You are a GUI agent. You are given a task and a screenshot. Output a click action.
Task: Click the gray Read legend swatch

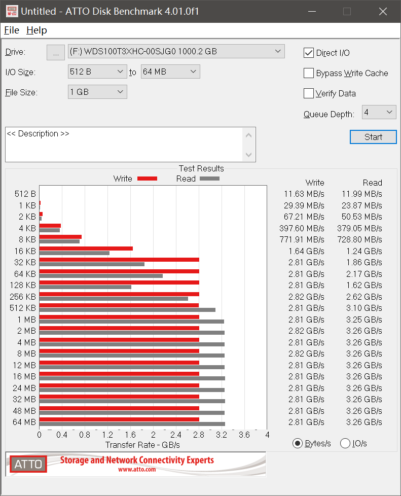(x=209, y=179)
